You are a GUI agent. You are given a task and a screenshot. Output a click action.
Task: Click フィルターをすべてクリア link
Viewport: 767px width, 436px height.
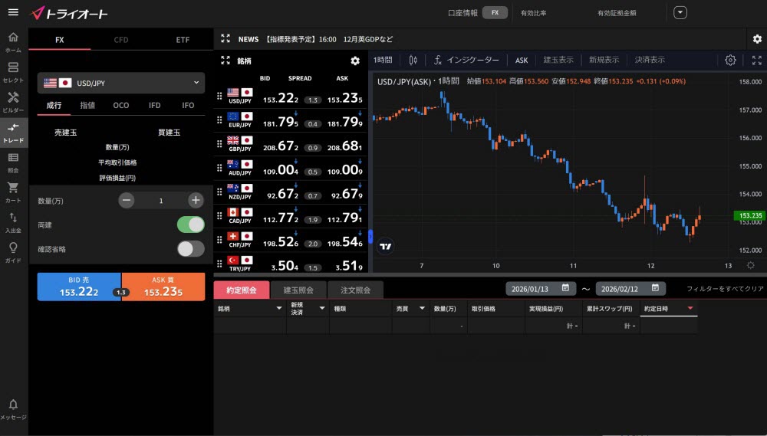725,289
